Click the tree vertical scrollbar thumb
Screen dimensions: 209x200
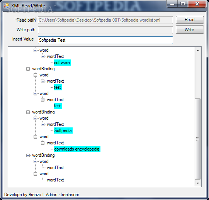[x=198, y=139]
